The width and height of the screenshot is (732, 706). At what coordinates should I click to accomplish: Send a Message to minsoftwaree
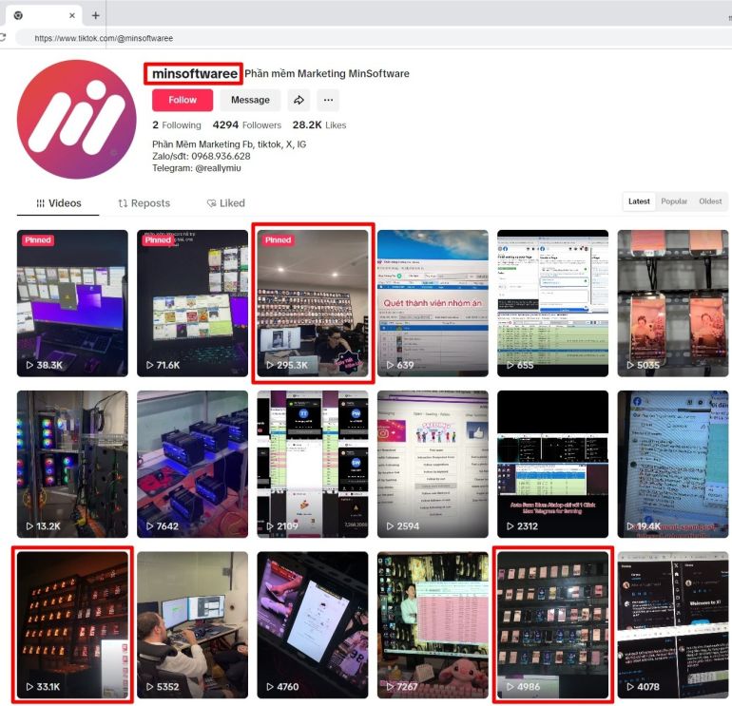(x=250, y=100)
